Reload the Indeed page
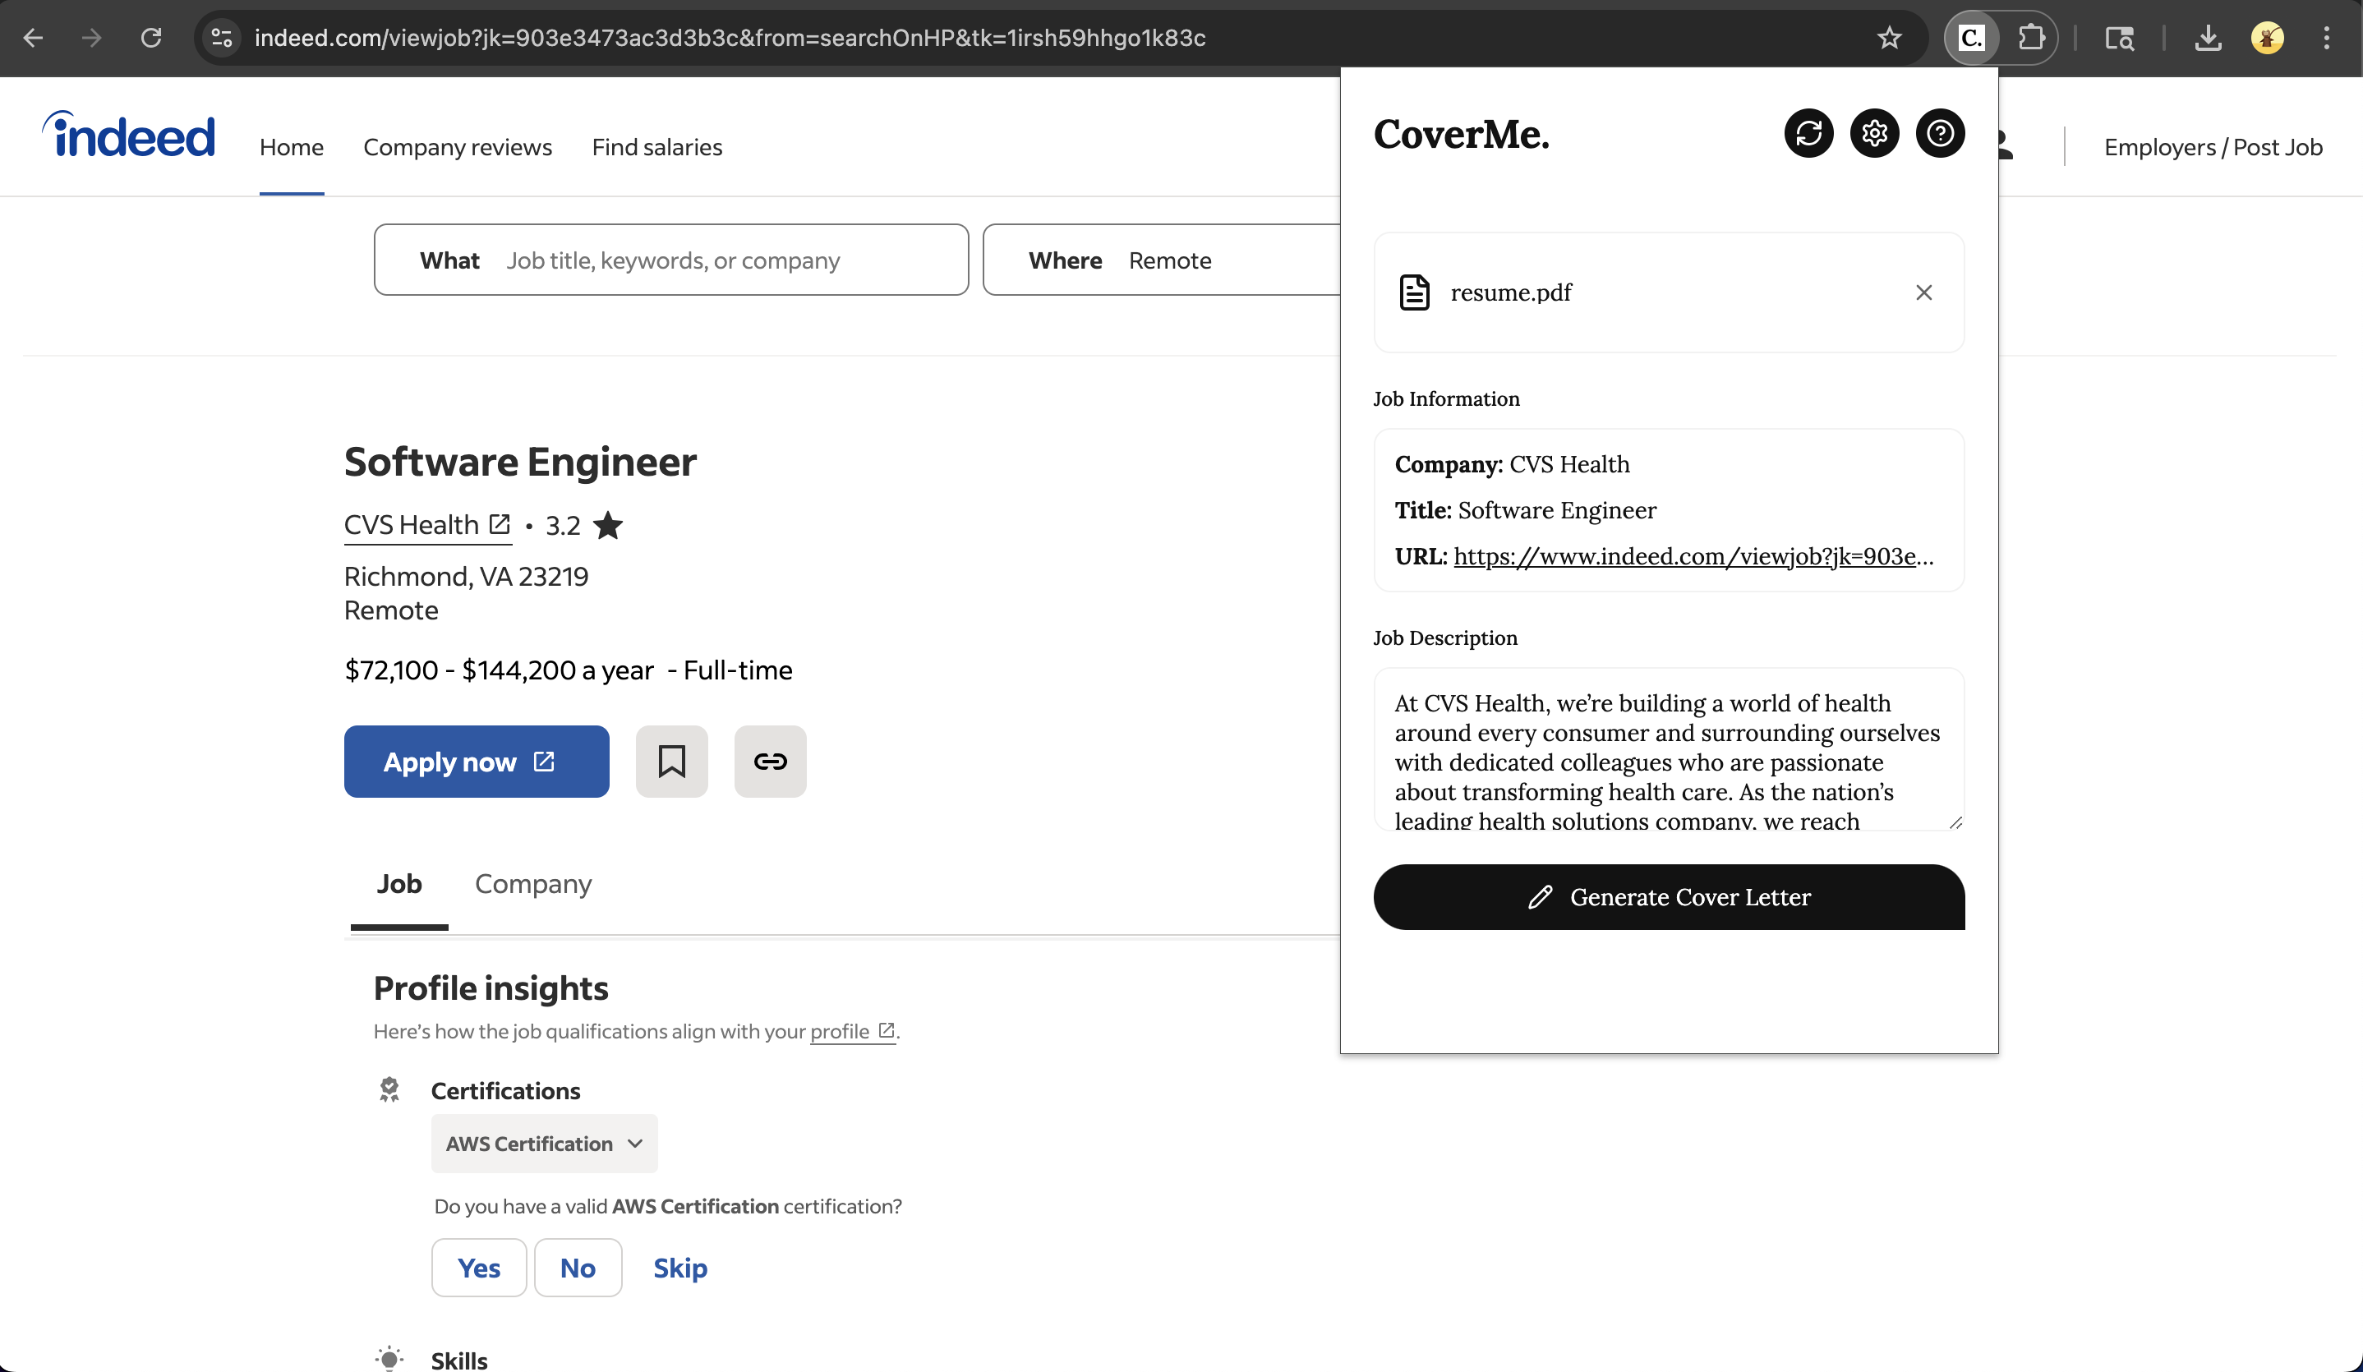This screenshot has height=1372, width=2363. pos(151,38)
